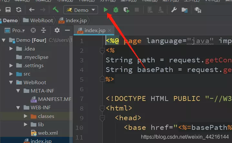Open the Demo run configuration dropdown

(81, 10)
